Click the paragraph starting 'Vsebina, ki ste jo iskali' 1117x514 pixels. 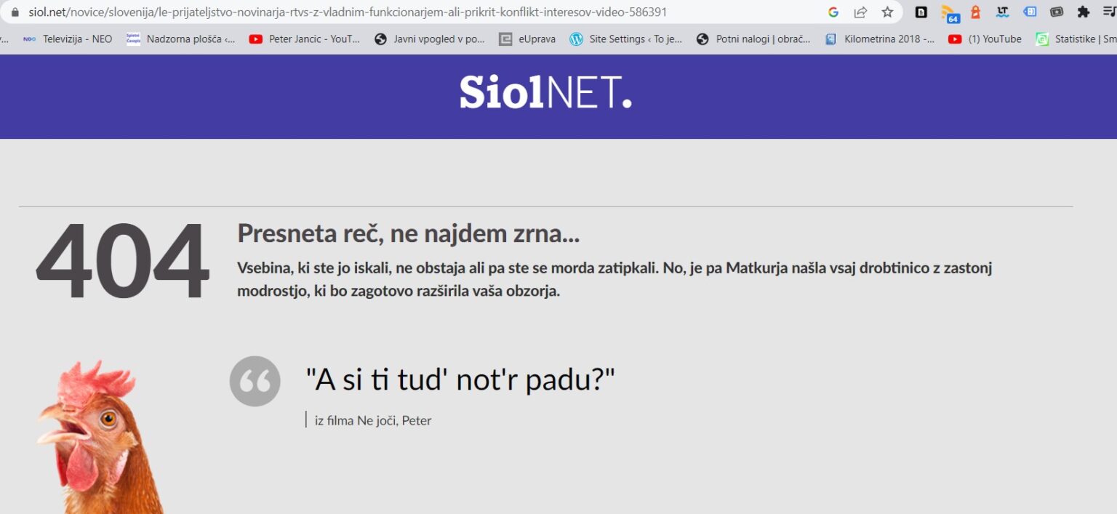pyautogui.click(x=614, y=279)
